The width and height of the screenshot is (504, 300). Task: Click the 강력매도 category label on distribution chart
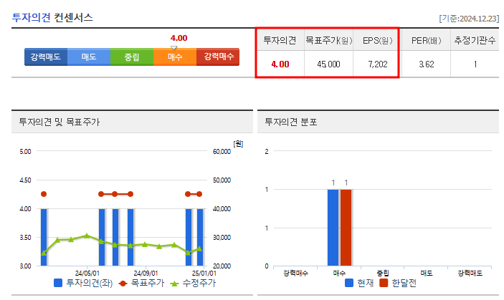coord(470,273)
